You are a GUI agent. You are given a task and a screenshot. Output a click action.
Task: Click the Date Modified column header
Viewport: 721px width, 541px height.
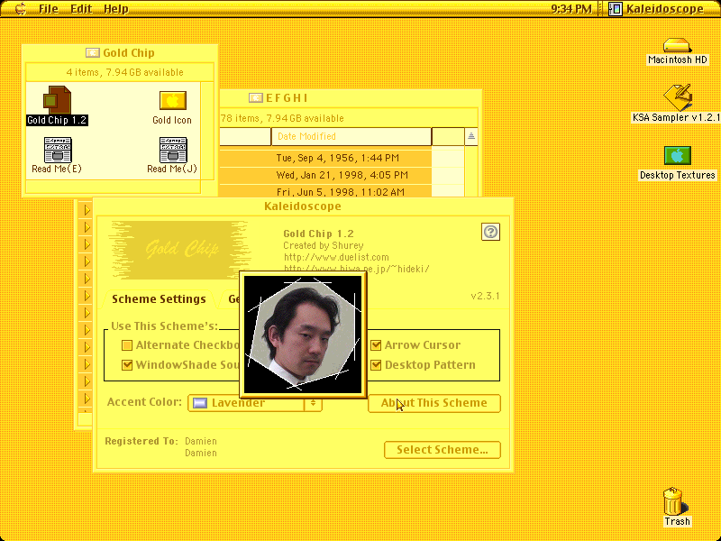pos(351,137)
